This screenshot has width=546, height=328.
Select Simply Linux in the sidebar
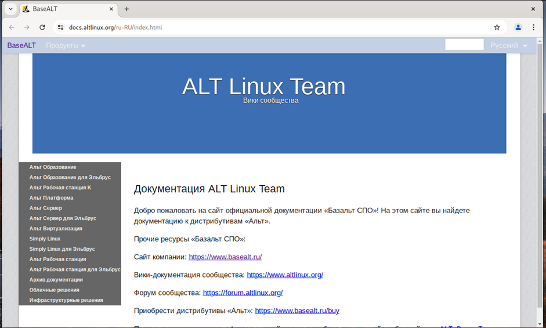pyautogui.click(x=45, y=239)
